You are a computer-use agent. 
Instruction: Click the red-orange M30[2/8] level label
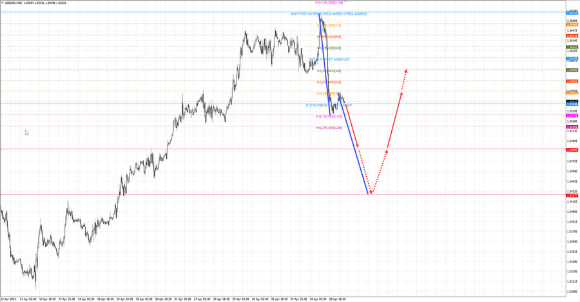(334, 82)
